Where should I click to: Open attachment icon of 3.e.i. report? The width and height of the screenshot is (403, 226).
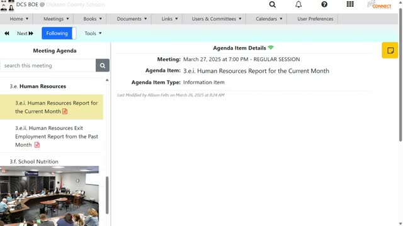click(x=65, y=112)
